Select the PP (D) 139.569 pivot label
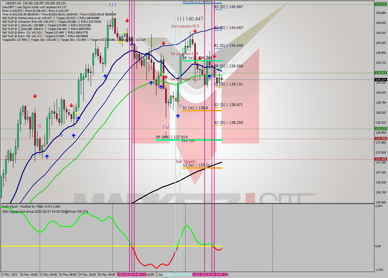 (229, 66)
